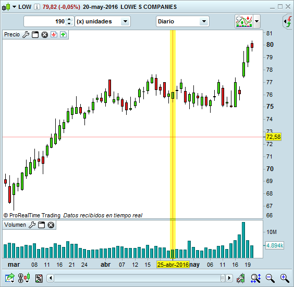
Task: Minimize the LOW chart window
Action: (272, 7)
